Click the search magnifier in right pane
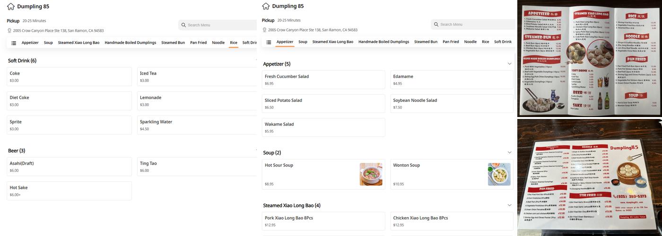The height and width of the screenshot is (236, 662). coord(436,25)
